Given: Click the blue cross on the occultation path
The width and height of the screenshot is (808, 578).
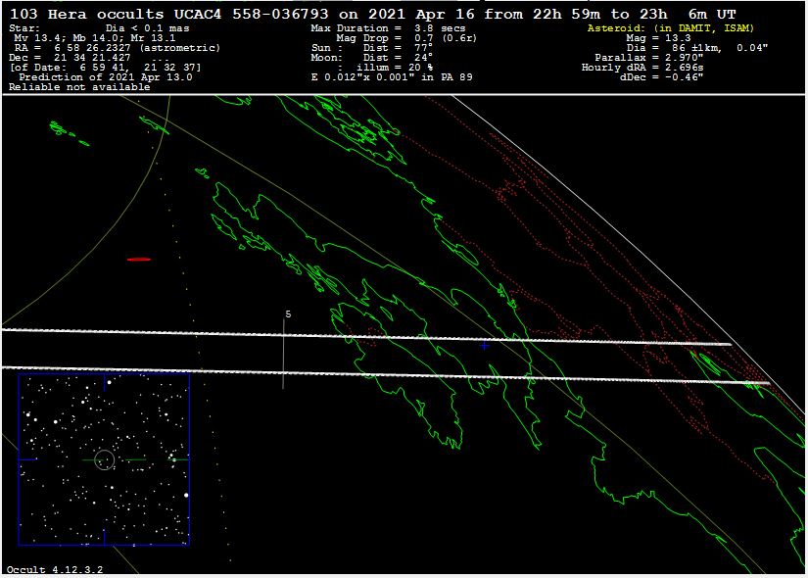Looking at the screenshot, I should click(x=484, y=346).
